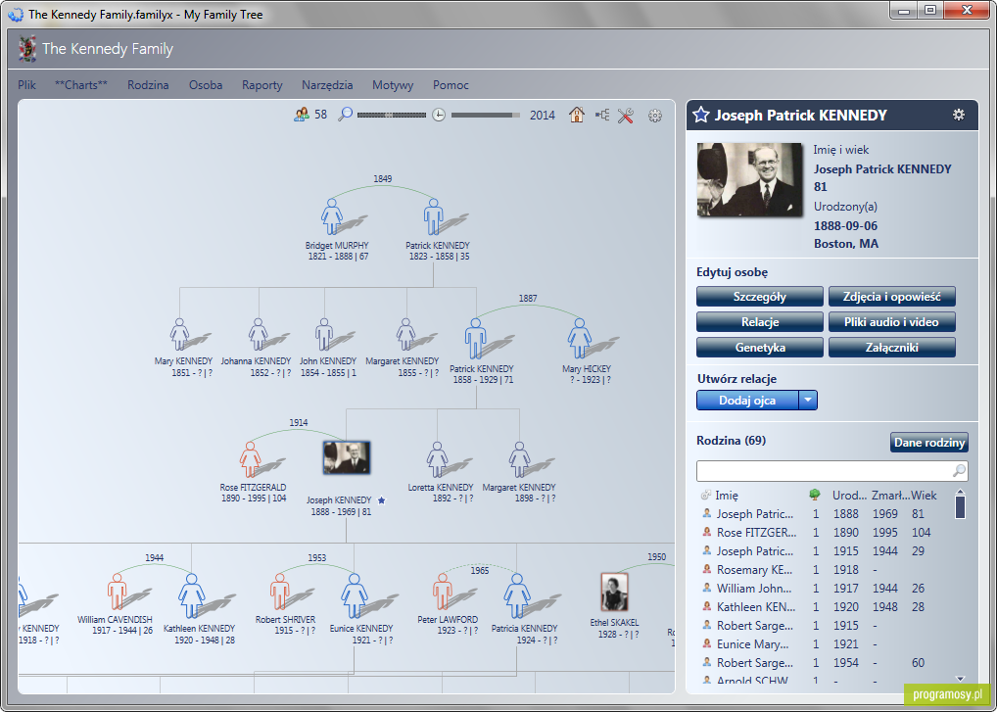
Task: Select William CAVENDISH's figure in the tree
Action: click(x=117, y=592)
